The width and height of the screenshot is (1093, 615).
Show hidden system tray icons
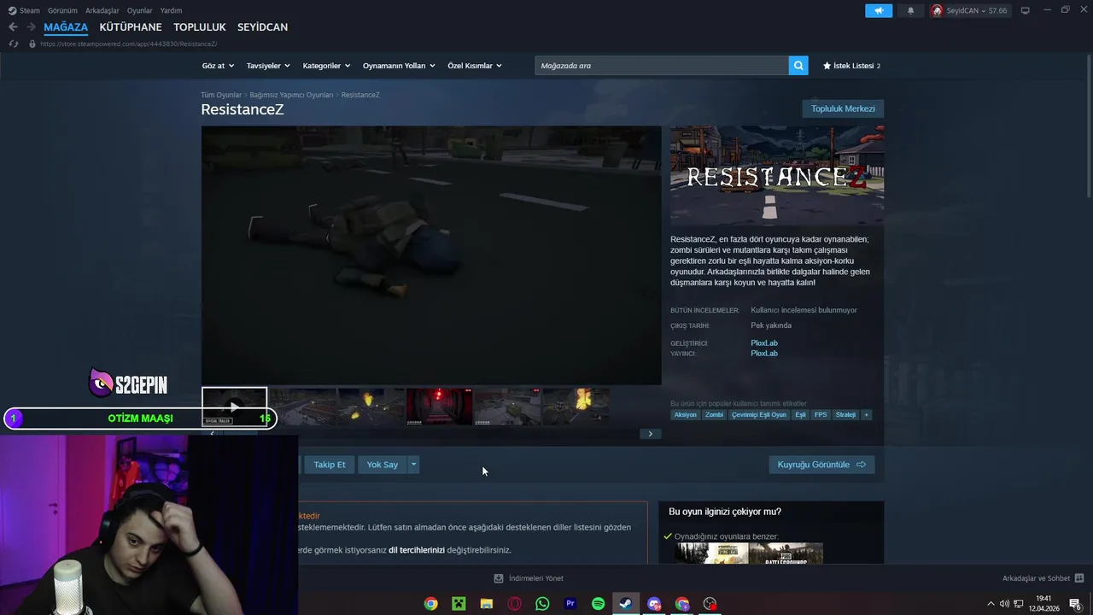click(992, 604)
